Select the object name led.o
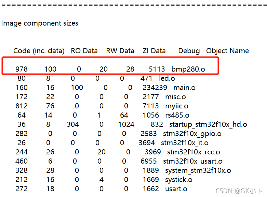This screenshot has height=197, width=267. tap(167, 78)
